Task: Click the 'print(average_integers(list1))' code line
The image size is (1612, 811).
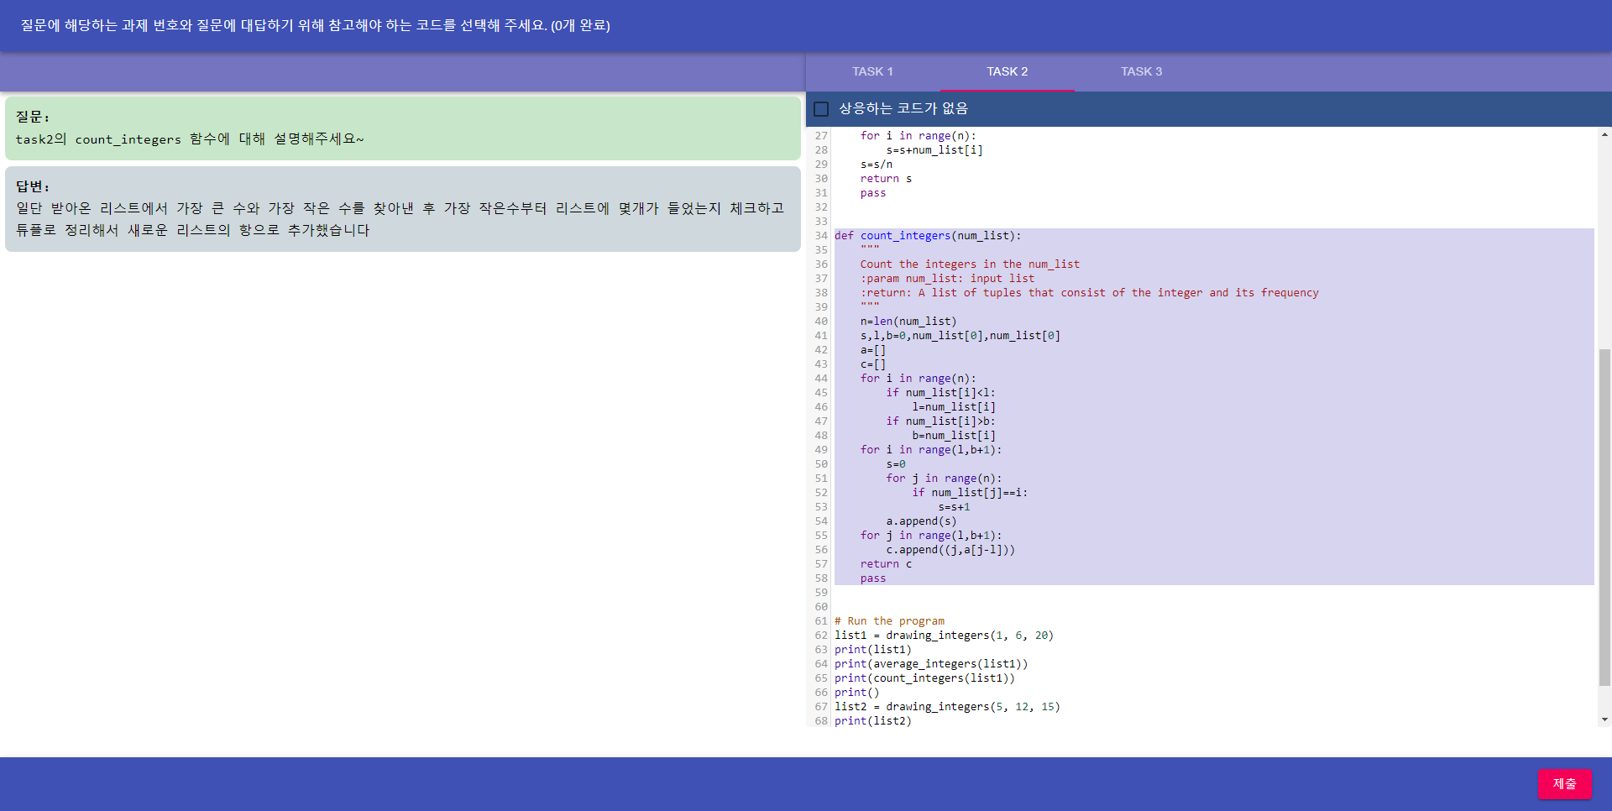Action: click(930, 664)
